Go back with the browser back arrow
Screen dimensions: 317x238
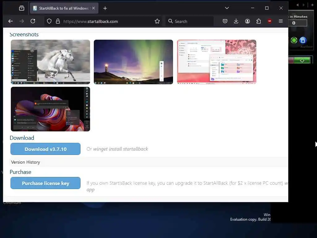[x=11, y=21]
